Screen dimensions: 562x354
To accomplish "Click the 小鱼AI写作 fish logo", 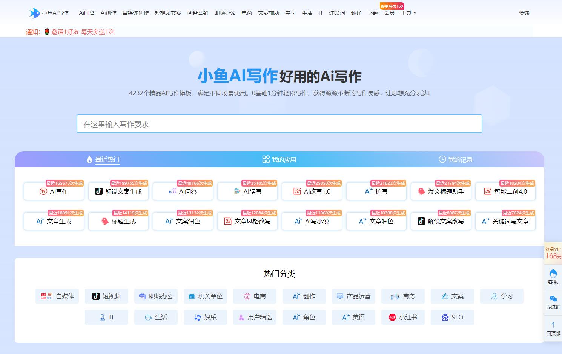I will [x=35, y=13].
